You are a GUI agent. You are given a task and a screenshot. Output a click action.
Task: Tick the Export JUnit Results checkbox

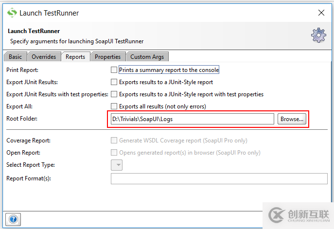pyautogui.click(x=114, y=82)
